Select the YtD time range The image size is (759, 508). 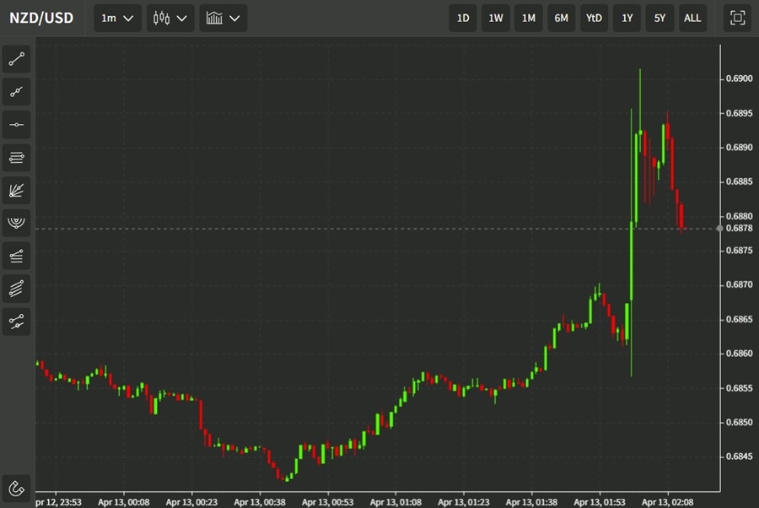pyautogui.click(x=594, y=18)
